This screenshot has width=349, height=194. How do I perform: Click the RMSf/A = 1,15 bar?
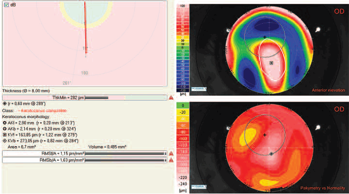click(84, 153)
